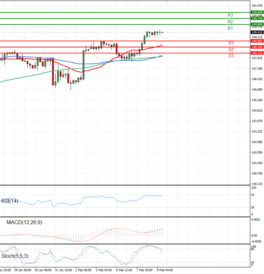
Task: Select the 148.860 support price tag
Action: (257, 41)
